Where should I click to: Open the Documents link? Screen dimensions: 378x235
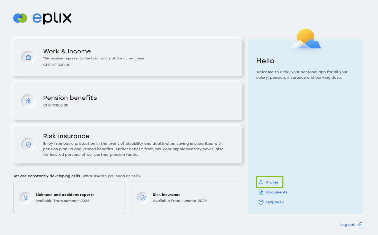tap(277, 192)
